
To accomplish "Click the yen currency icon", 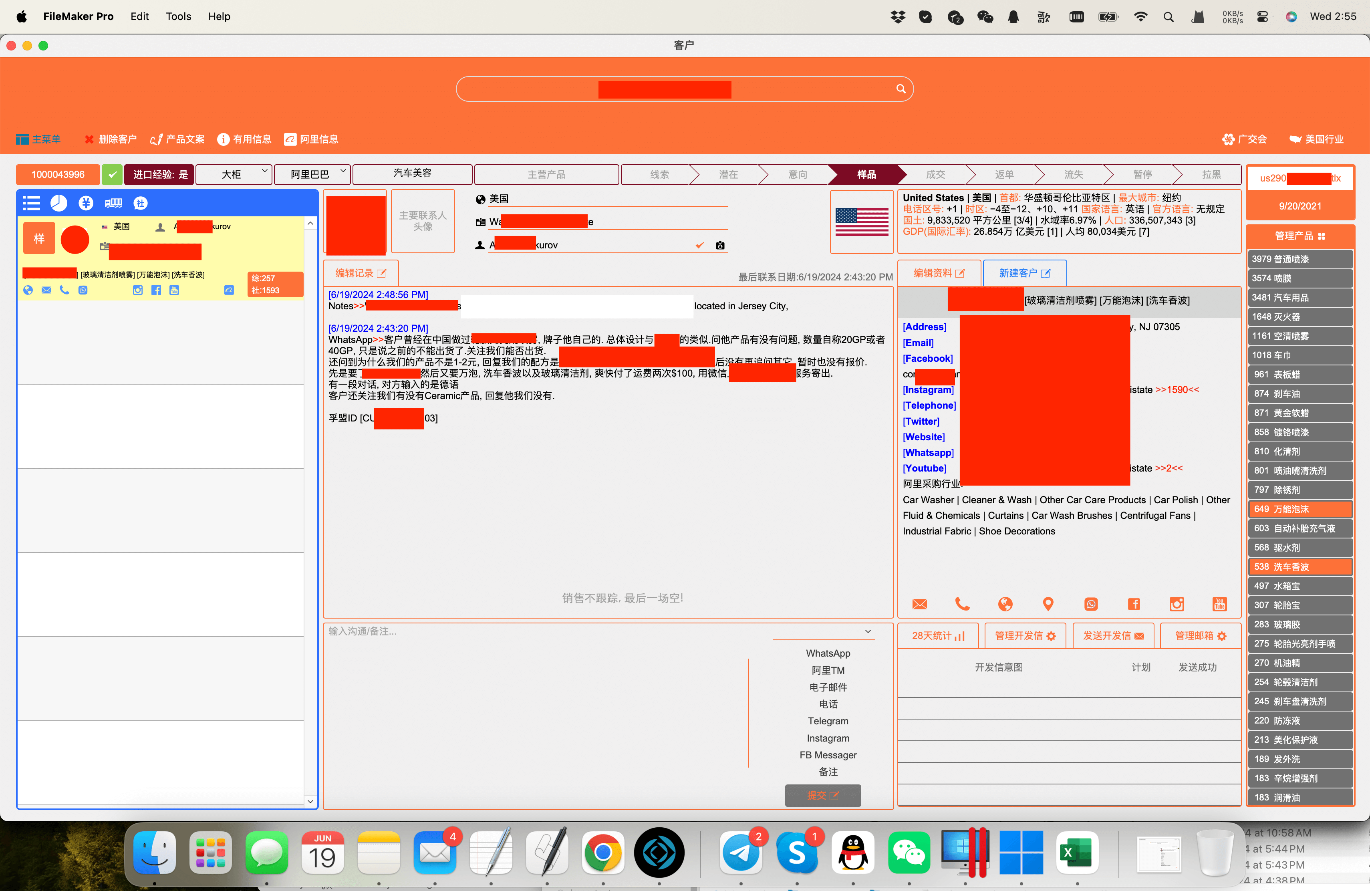I will [x=86, y=203].
